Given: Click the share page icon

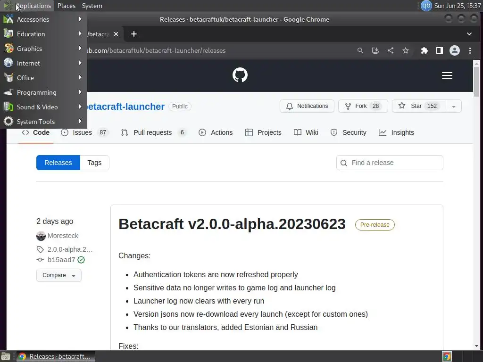Looking at the screenshot, I should point(390,50).
